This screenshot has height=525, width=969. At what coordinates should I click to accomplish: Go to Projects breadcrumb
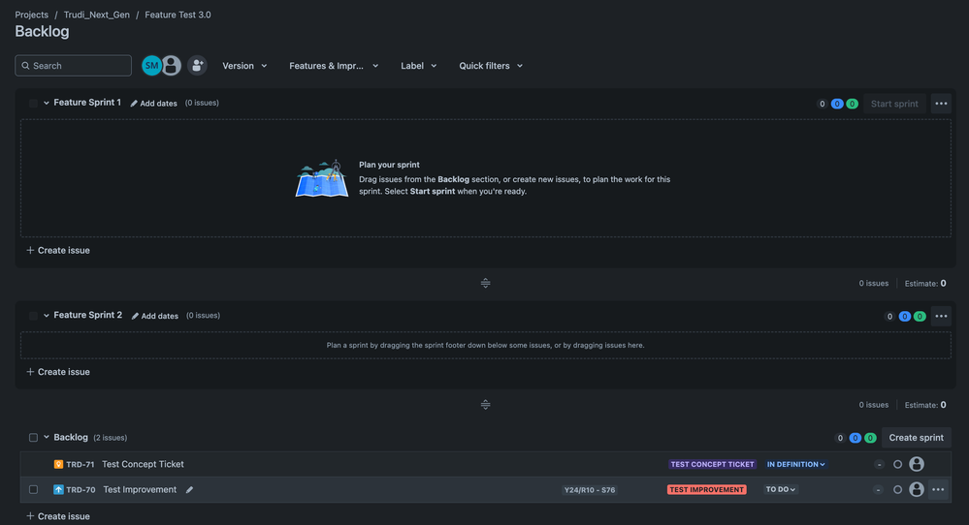[31, 15]
